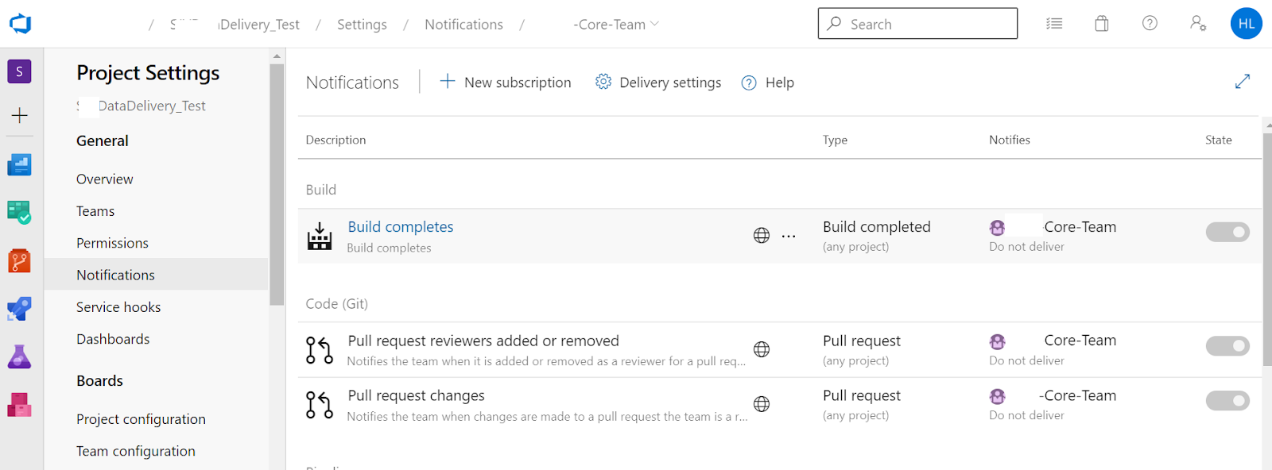Open Test Plans flask icon
This screenshot has width=1272, height=470.
[19, 356]
